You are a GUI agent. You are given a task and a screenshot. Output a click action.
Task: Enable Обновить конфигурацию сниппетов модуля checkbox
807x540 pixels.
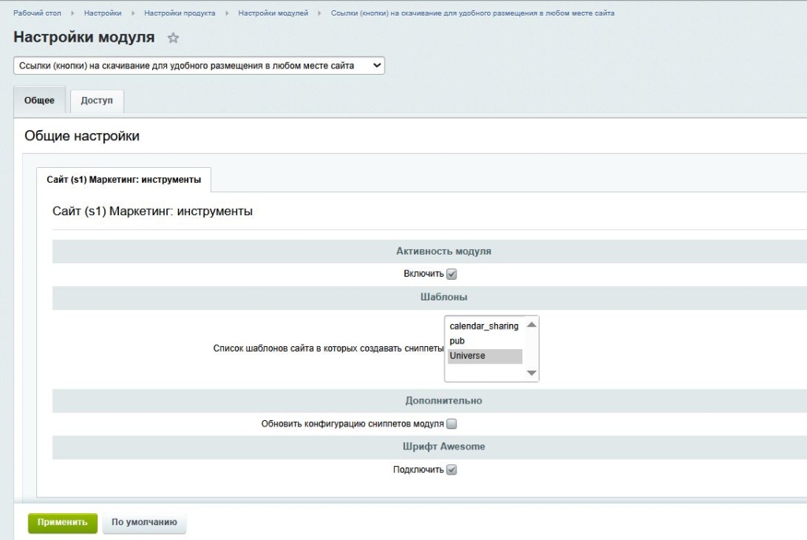(x=452, y=423)
